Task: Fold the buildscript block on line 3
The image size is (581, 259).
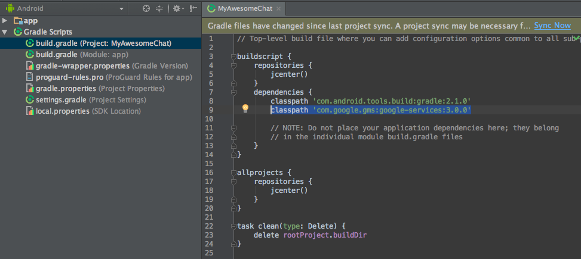Action: click(233, 57)
